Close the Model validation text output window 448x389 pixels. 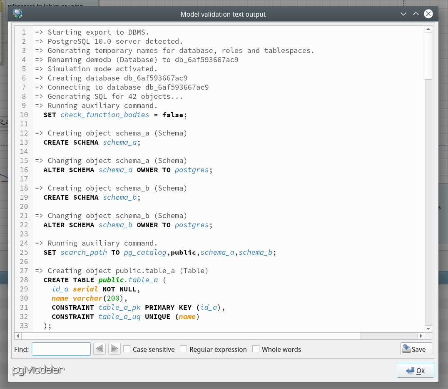[428, 13]
